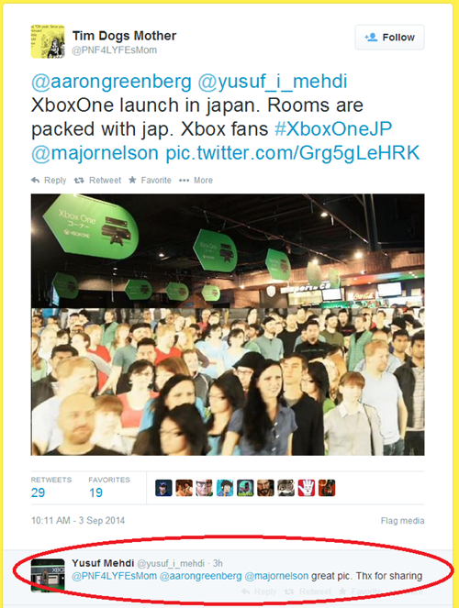Open Yusuf Mehdi reply avatar

(x=48, y=575)
